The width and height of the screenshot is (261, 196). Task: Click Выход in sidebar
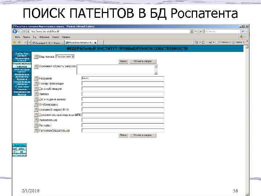[x=22, y=94]
